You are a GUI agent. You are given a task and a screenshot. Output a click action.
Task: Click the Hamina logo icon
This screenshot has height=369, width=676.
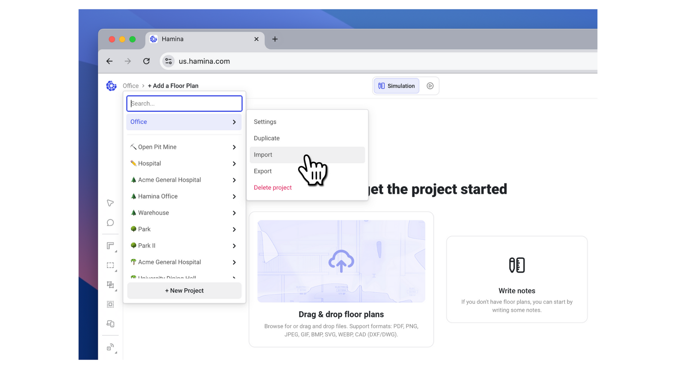point(111,86)
